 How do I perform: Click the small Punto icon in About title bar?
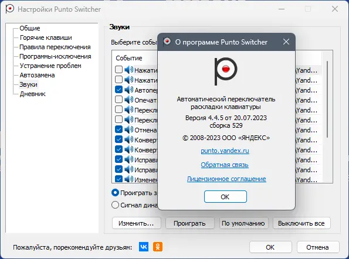pyautogui.click(x=167, y=42)
